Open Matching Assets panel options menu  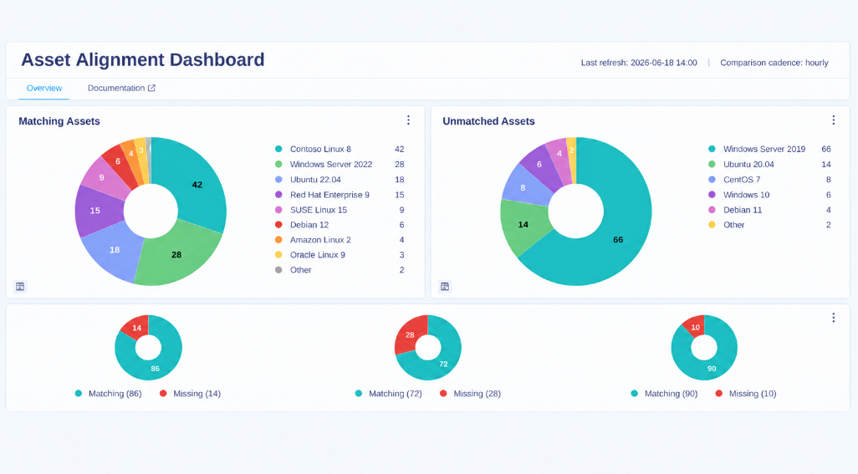point(408,120)
